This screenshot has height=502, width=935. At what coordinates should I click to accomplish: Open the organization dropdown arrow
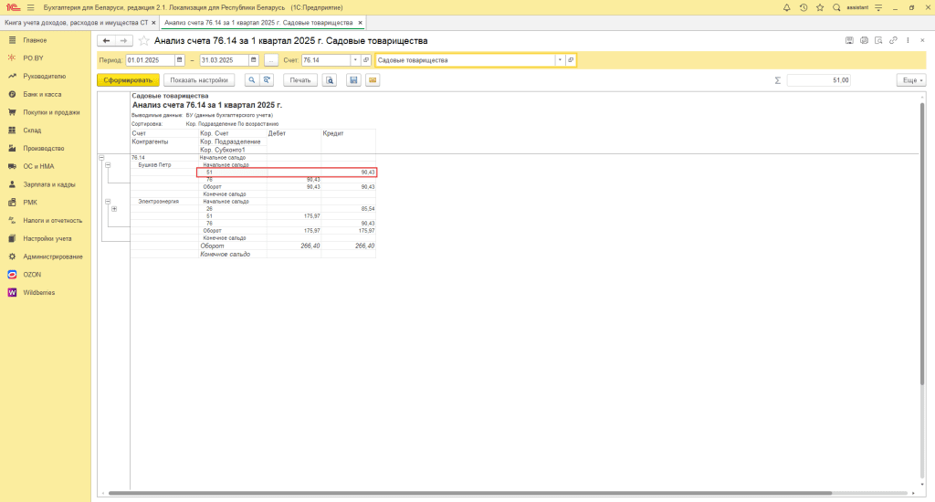(x=560, y=60)
